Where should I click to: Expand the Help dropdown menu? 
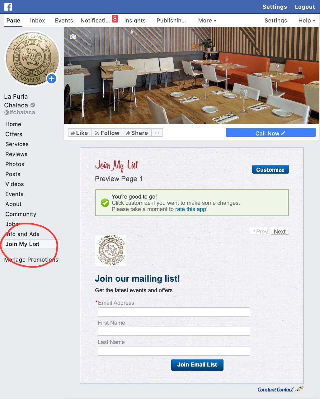(307, 21)
